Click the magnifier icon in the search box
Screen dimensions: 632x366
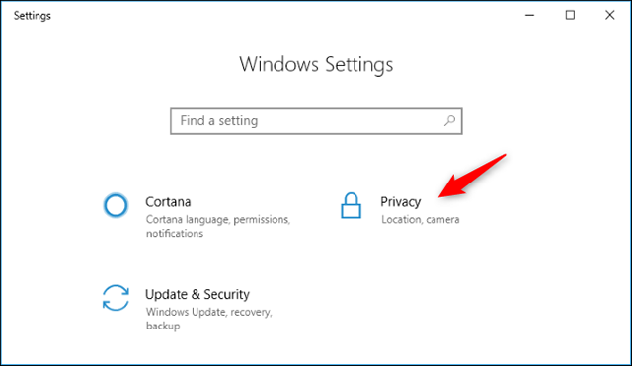point(449,120)
